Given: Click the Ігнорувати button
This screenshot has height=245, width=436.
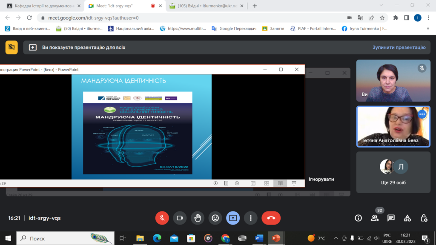Looking at the screenshot, I should click(321, 179).
